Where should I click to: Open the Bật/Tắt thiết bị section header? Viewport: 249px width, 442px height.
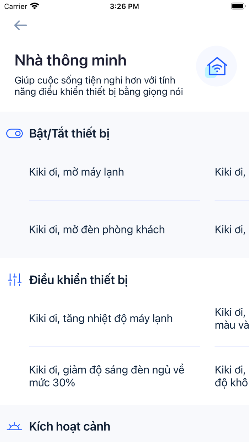click(x=70, y=133)
